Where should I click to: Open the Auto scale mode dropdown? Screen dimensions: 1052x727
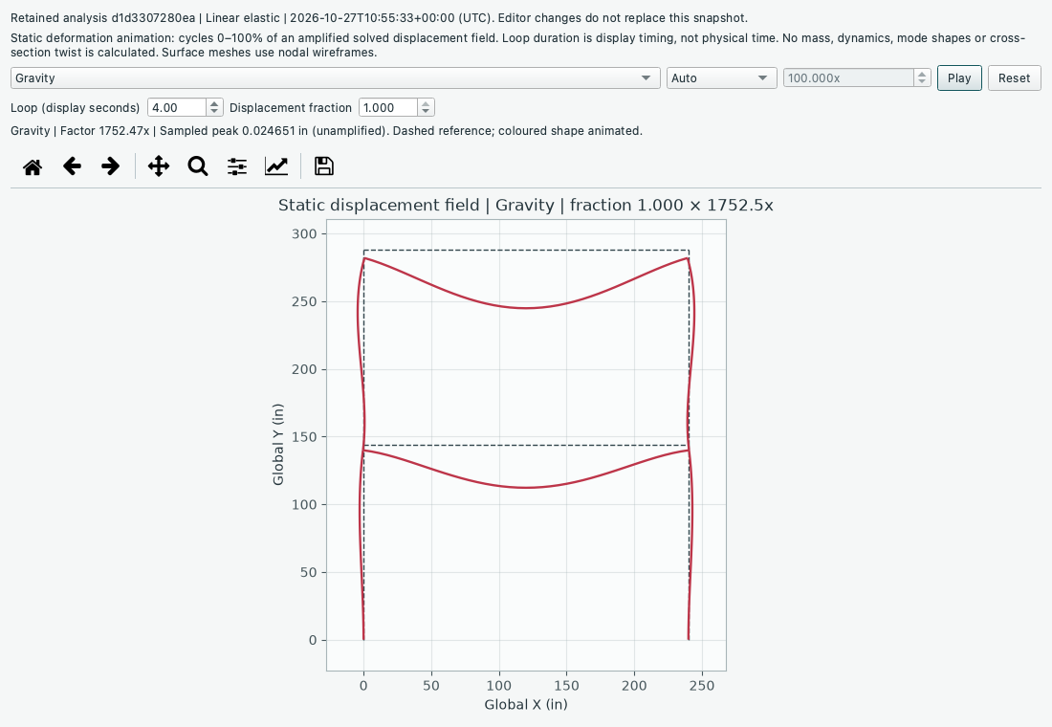(721, 77)
